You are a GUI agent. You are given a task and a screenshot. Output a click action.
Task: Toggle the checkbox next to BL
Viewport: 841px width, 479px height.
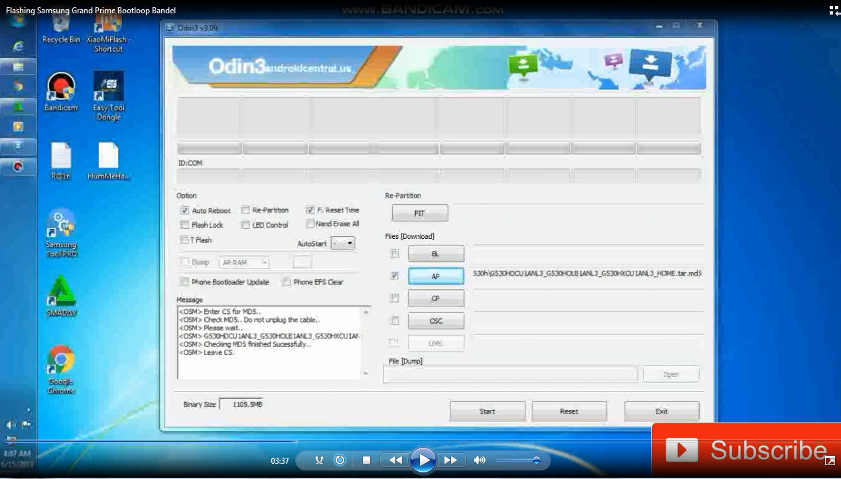(x=395, y=253)
